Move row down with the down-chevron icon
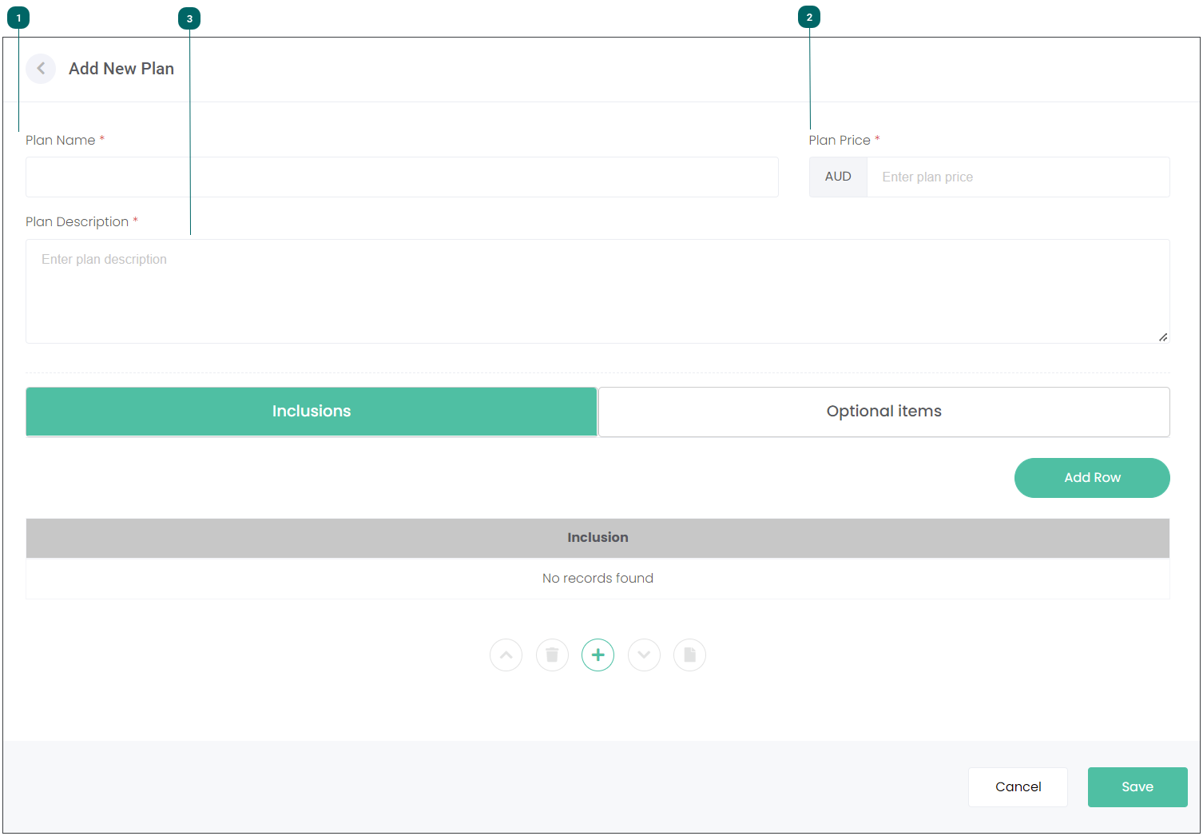The image size is (1203, 836). pyautogui.click(x=644, y=655)
